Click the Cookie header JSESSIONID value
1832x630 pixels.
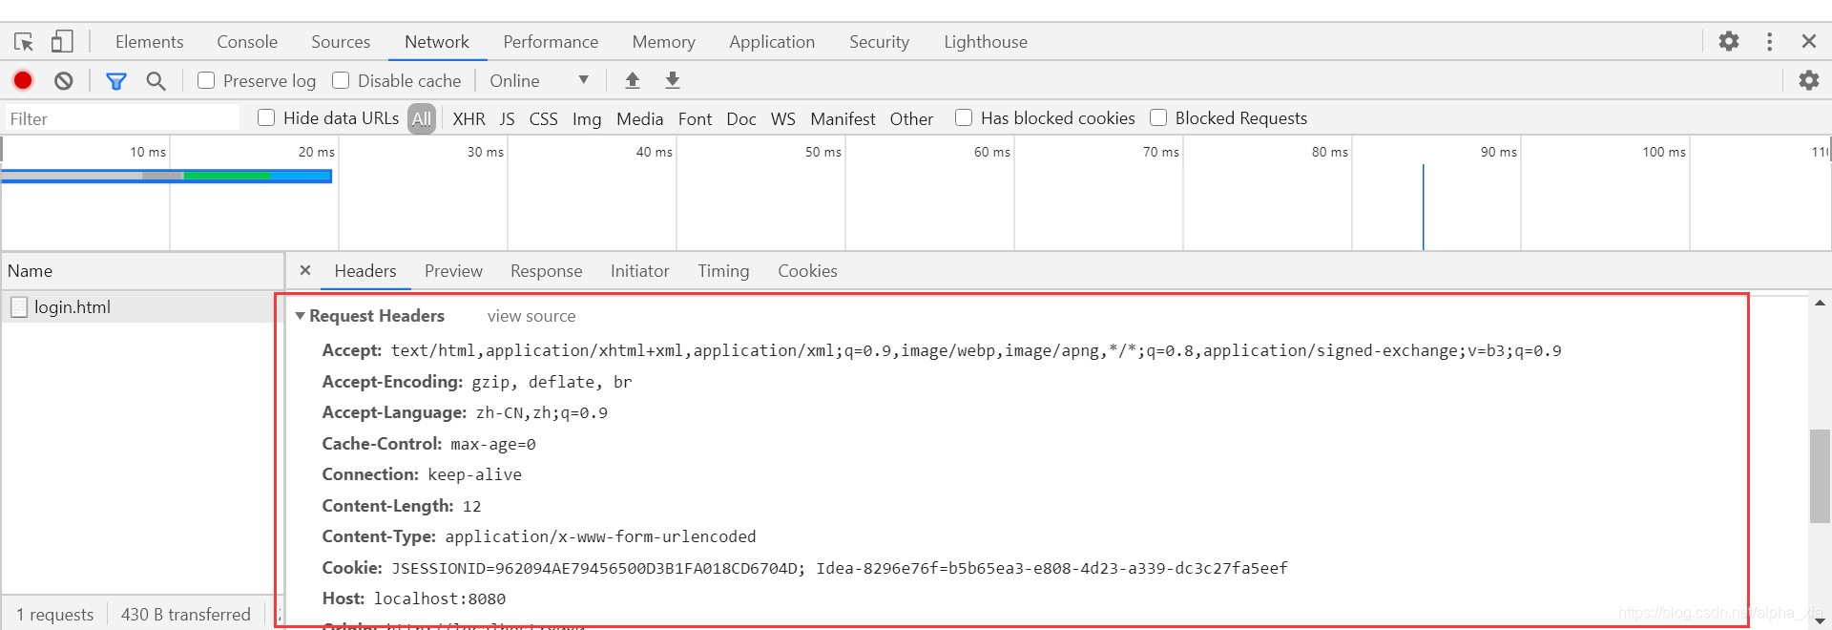click(x=598, y=568)
